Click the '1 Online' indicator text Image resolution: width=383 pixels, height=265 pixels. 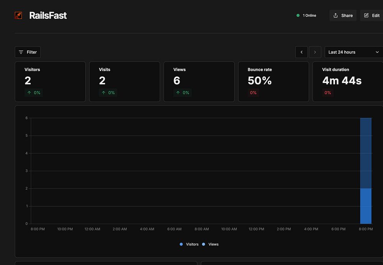[x=309, y=15]
